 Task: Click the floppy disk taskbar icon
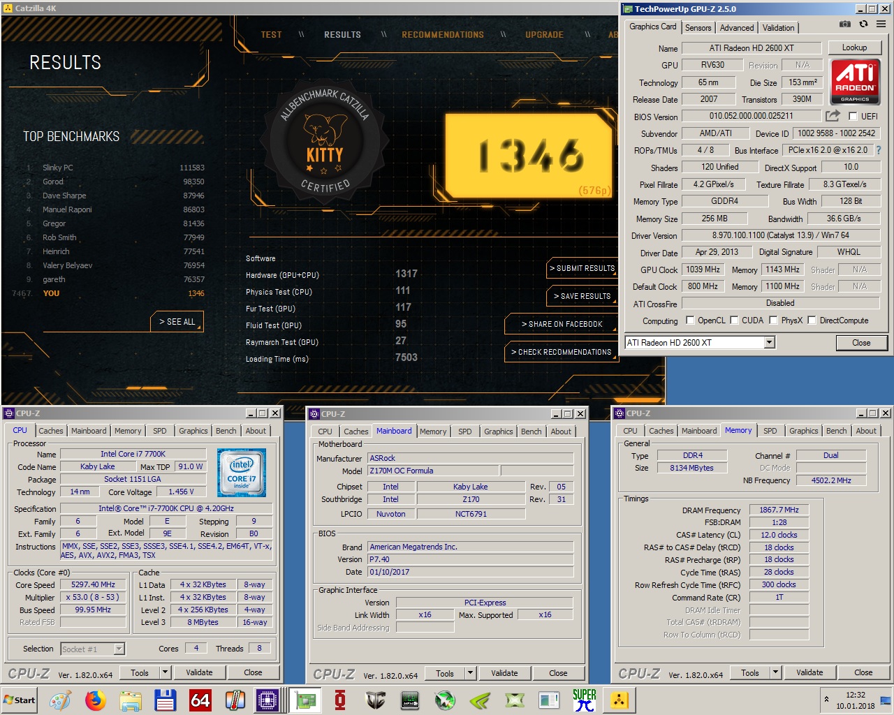pos(166,700)
